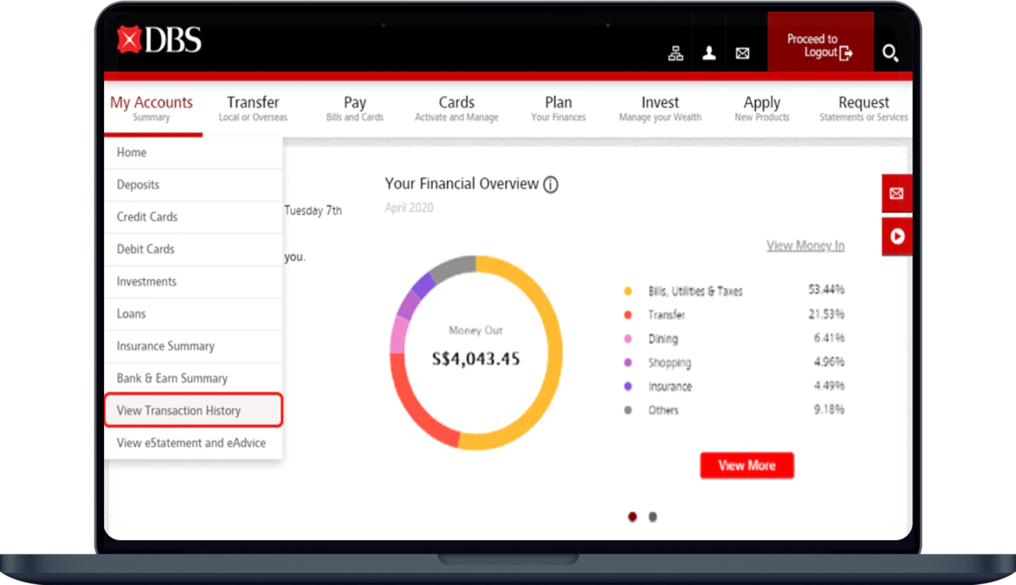Open the site map icon in header
This screenshot has width=1016, height=585.
pos(675,53)
